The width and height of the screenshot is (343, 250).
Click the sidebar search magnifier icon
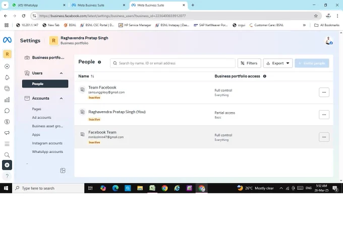pos(7,155)
